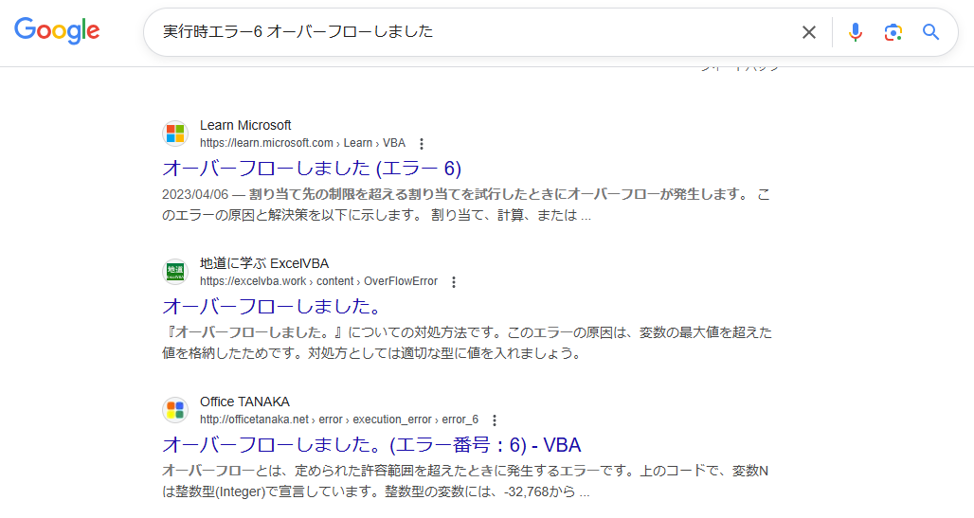Screen dimensions: 974x518
Task: Open オーバーフローしました。(エラー番号：6) - VBA link
Action: click(371, 445)
